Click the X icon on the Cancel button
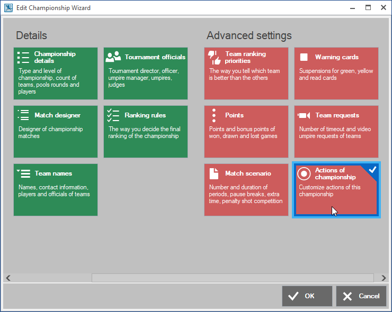392x312 pixels. click(x=348, y=296)
